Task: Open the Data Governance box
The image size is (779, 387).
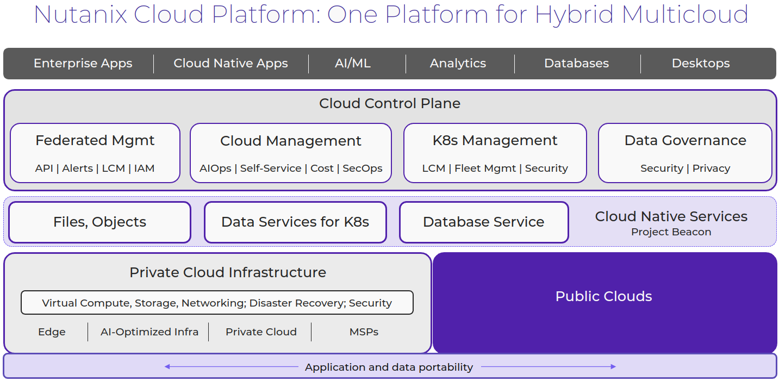Action: (x=685, y=153)
